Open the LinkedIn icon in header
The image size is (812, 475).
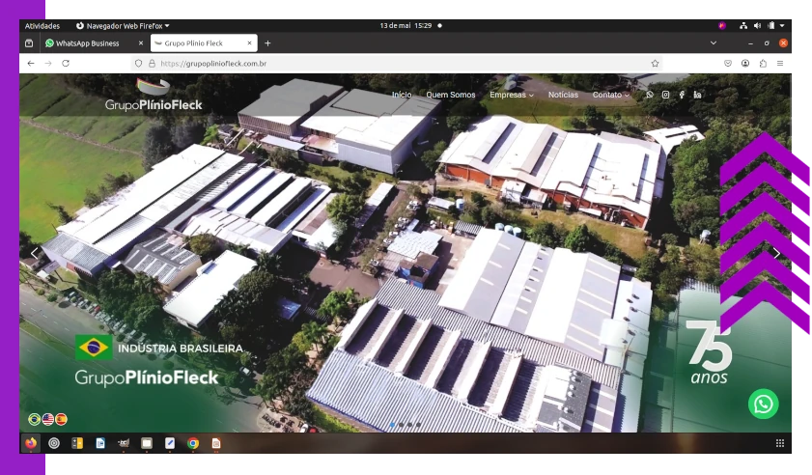[x=697, y=95]
